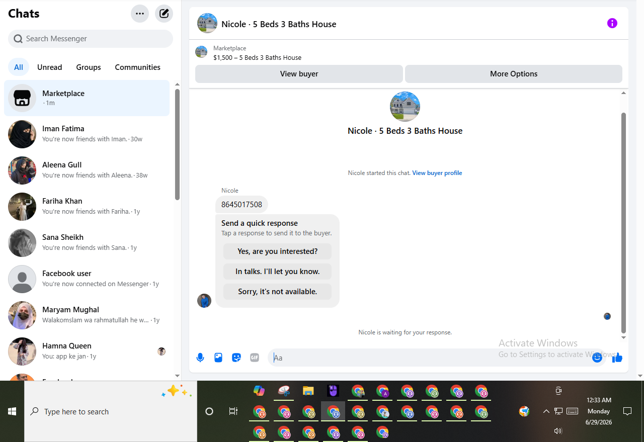Image resolution: width=644 pixels, height=442 pixels.
Task: Send 'Sorry, it's not available.' response
Action: [278, 292]
